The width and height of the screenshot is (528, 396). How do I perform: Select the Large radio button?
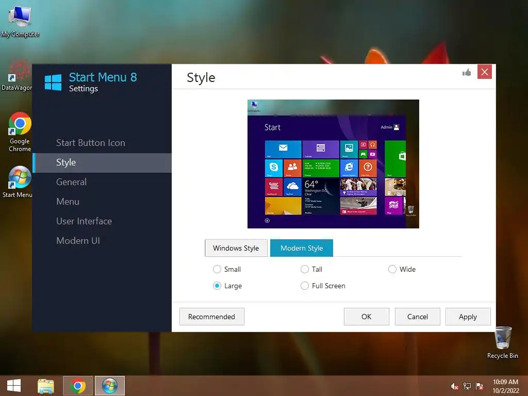227,286
